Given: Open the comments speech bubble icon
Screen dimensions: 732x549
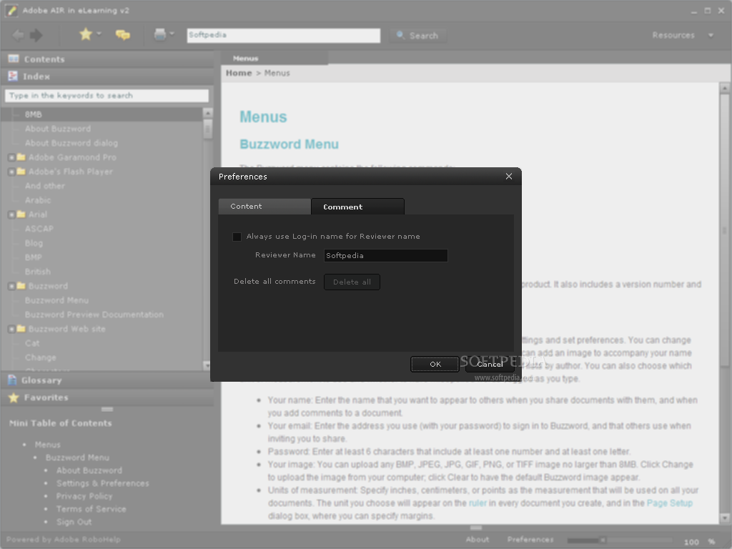Looking at the screenshot, I should [x=123, y=34].
